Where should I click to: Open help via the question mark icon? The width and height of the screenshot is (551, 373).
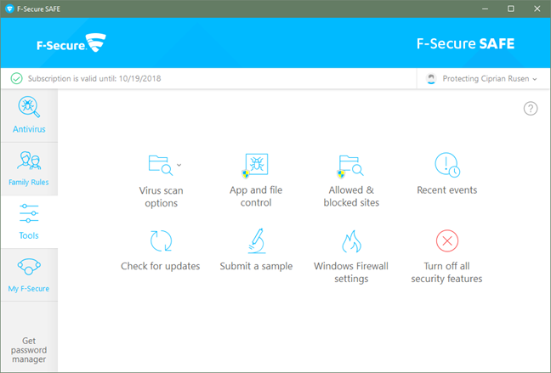pyautogui.click(x=531, y=109)
